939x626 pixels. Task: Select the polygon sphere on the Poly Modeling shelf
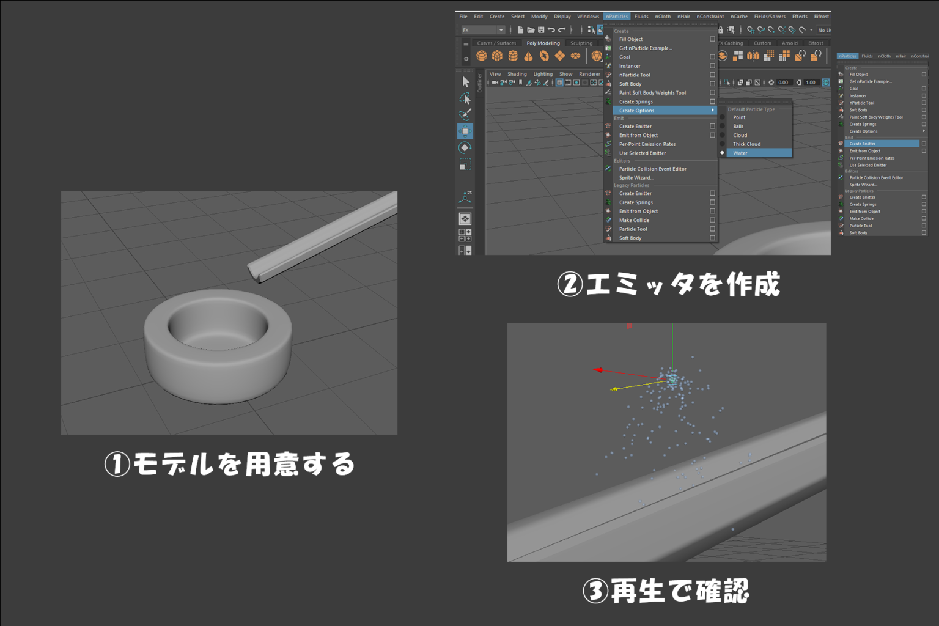click(482, 56)
